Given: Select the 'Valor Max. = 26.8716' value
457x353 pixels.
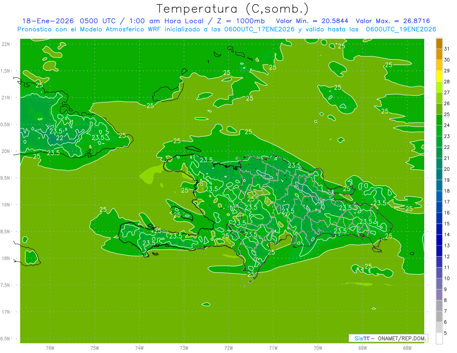Looking at the screenshot, I should (393, 21).
